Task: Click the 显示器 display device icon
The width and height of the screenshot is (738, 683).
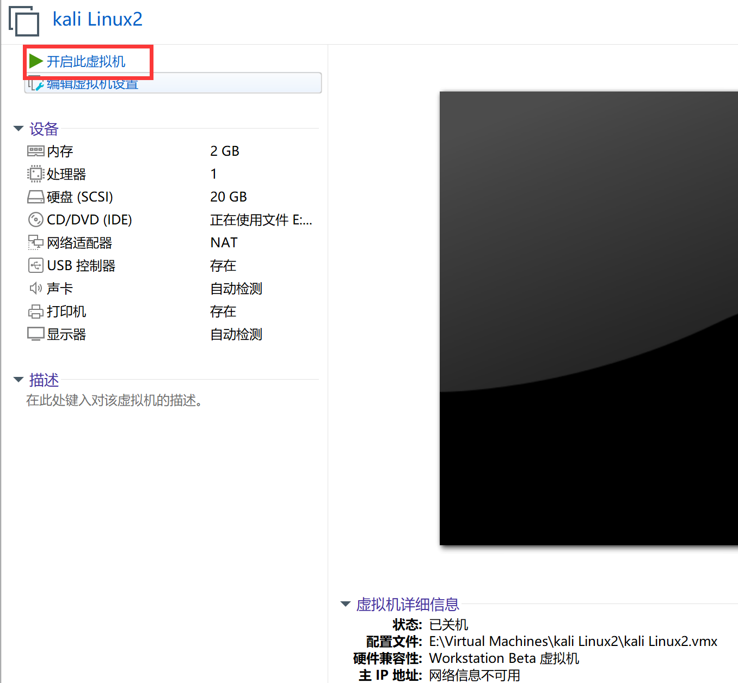Action: coord(35,334)
